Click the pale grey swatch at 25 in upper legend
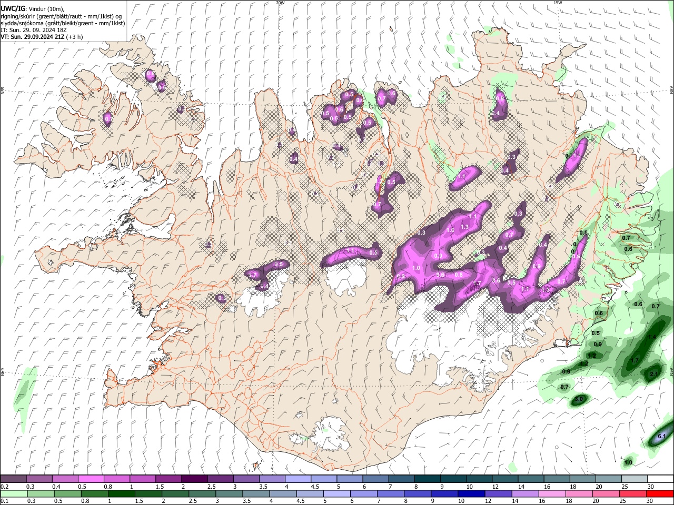674x505 pixels. point(634,479)
